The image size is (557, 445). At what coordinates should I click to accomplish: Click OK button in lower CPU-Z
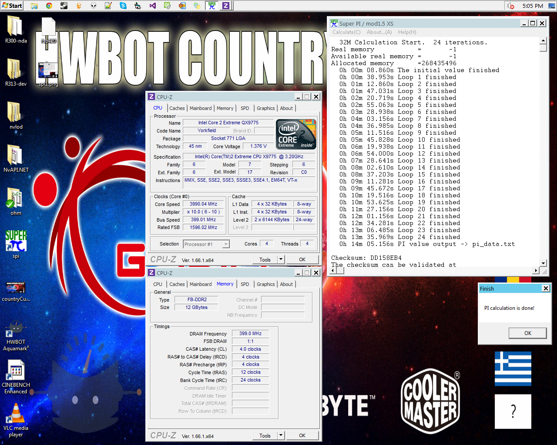coord(302,435)
